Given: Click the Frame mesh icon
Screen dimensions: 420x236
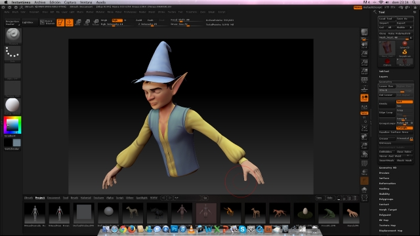Looking at the screenshot, I should coord(364,128).
